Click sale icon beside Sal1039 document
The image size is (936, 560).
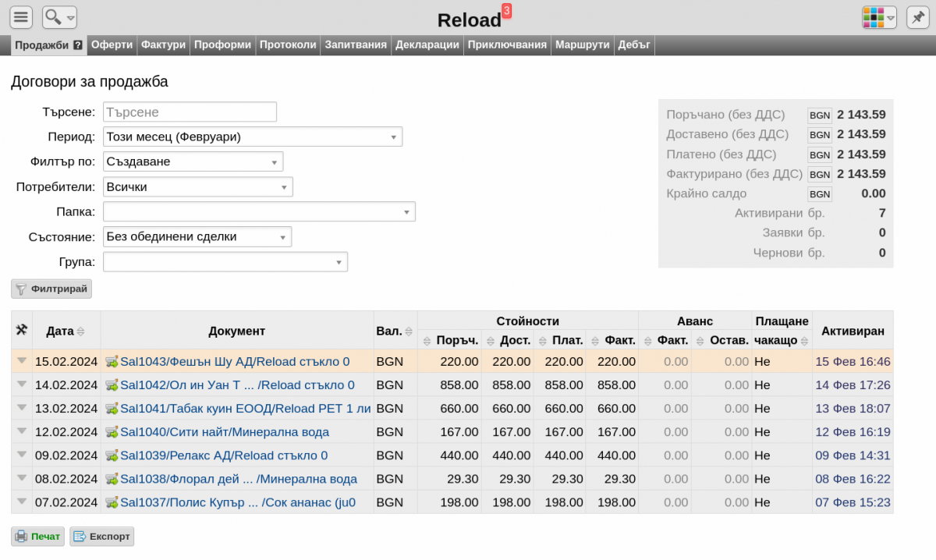coord(112,455)
